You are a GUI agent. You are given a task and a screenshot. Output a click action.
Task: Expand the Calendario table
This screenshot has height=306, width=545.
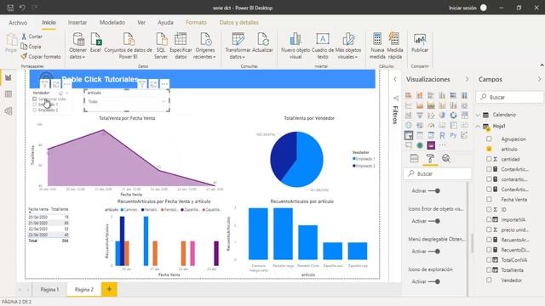pos(479,115)
